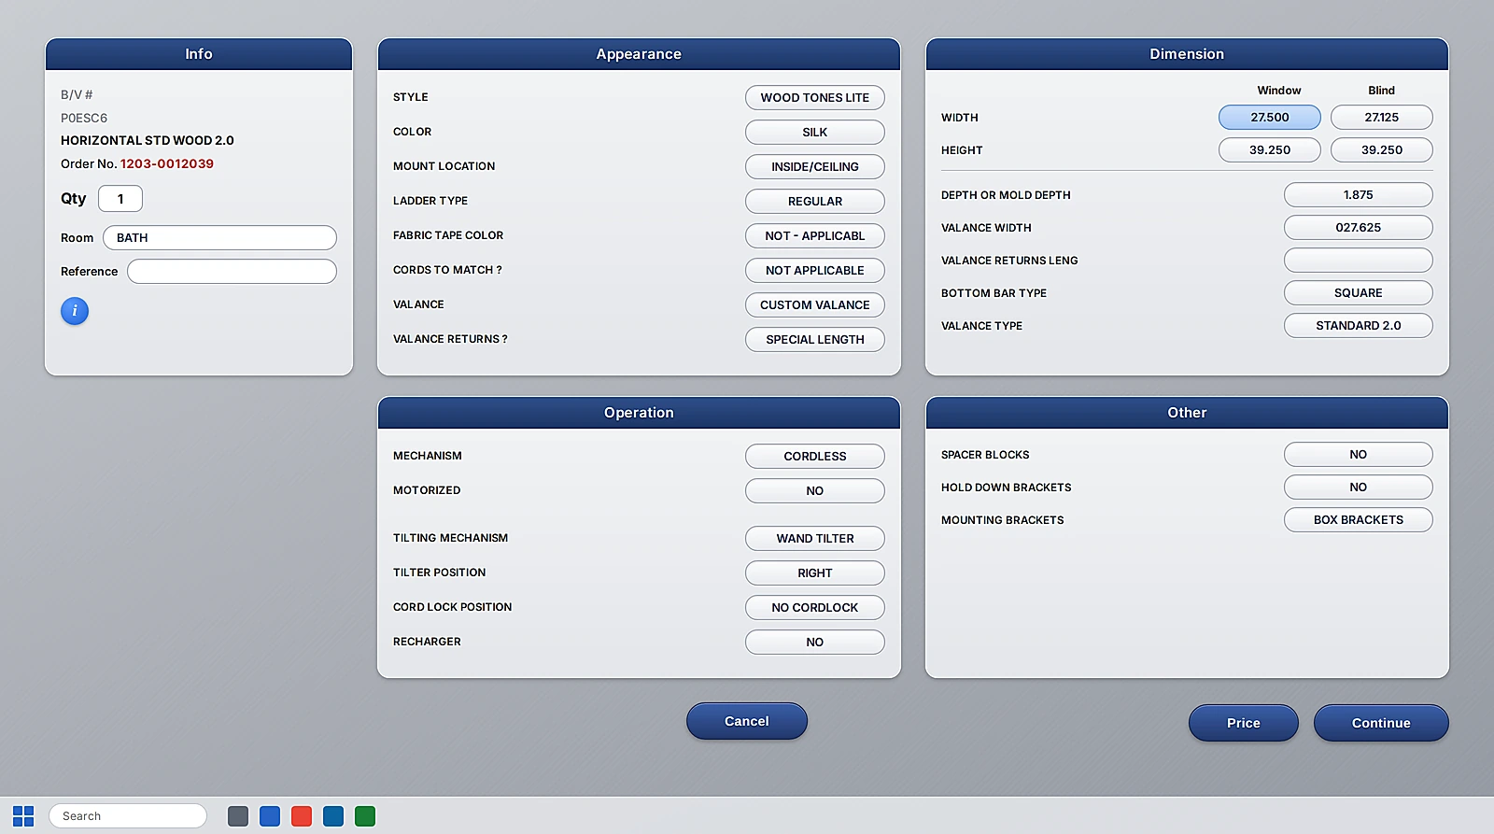
Task: Click the Cancel button
Action: pos(747,721)
